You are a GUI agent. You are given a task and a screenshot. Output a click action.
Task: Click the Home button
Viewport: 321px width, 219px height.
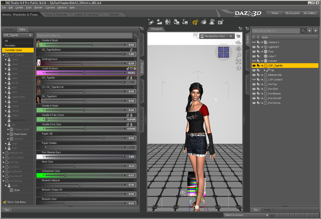point(275,13)
